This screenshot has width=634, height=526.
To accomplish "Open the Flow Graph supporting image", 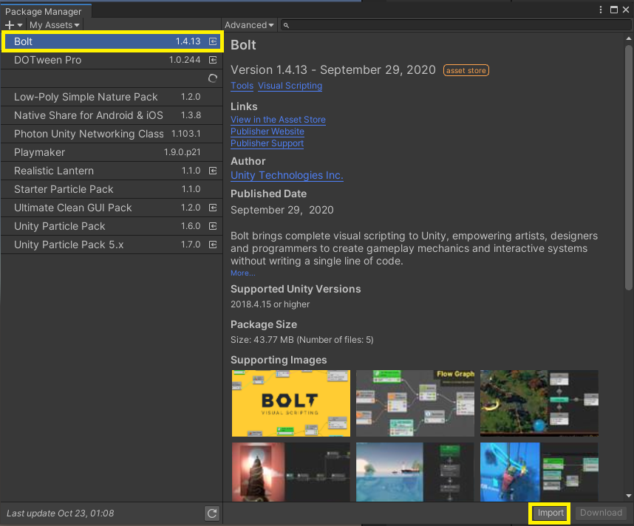I will 415,403.
